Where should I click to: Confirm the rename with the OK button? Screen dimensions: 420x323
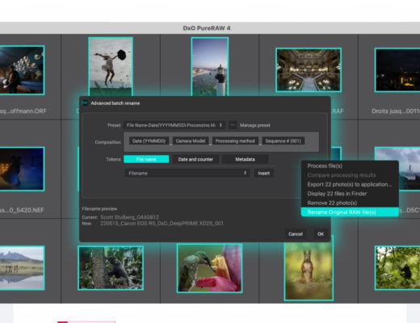click(321, 234)
